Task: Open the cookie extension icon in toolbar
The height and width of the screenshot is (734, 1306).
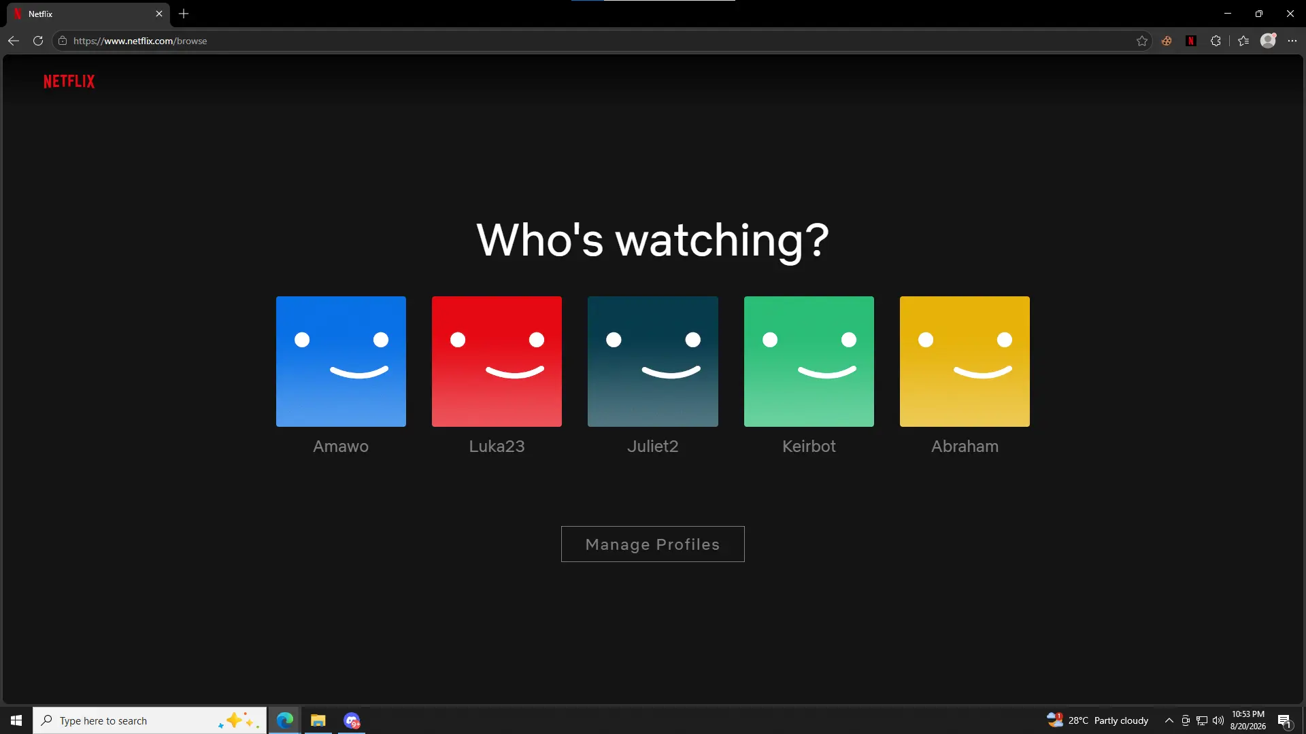Action: click(1167, 41)
